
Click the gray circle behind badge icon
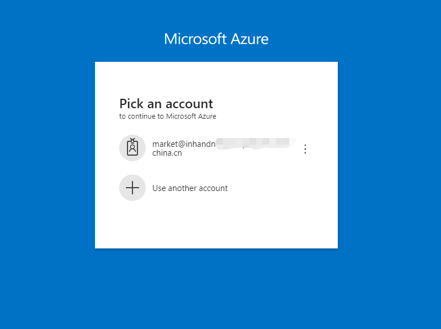[132, 147]
